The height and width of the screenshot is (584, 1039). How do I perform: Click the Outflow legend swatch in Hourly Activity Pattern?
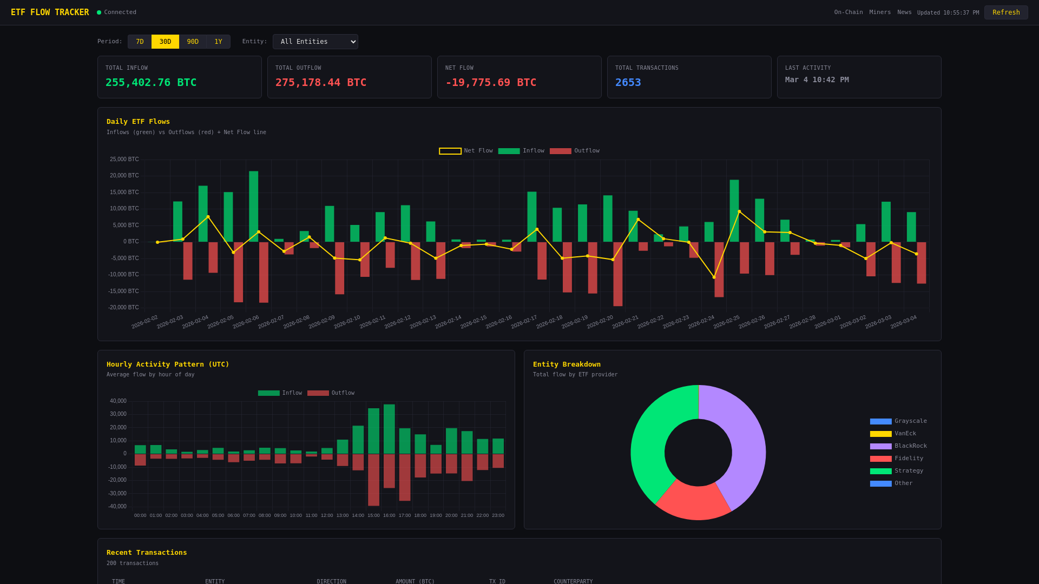click(x=318, y=393)
